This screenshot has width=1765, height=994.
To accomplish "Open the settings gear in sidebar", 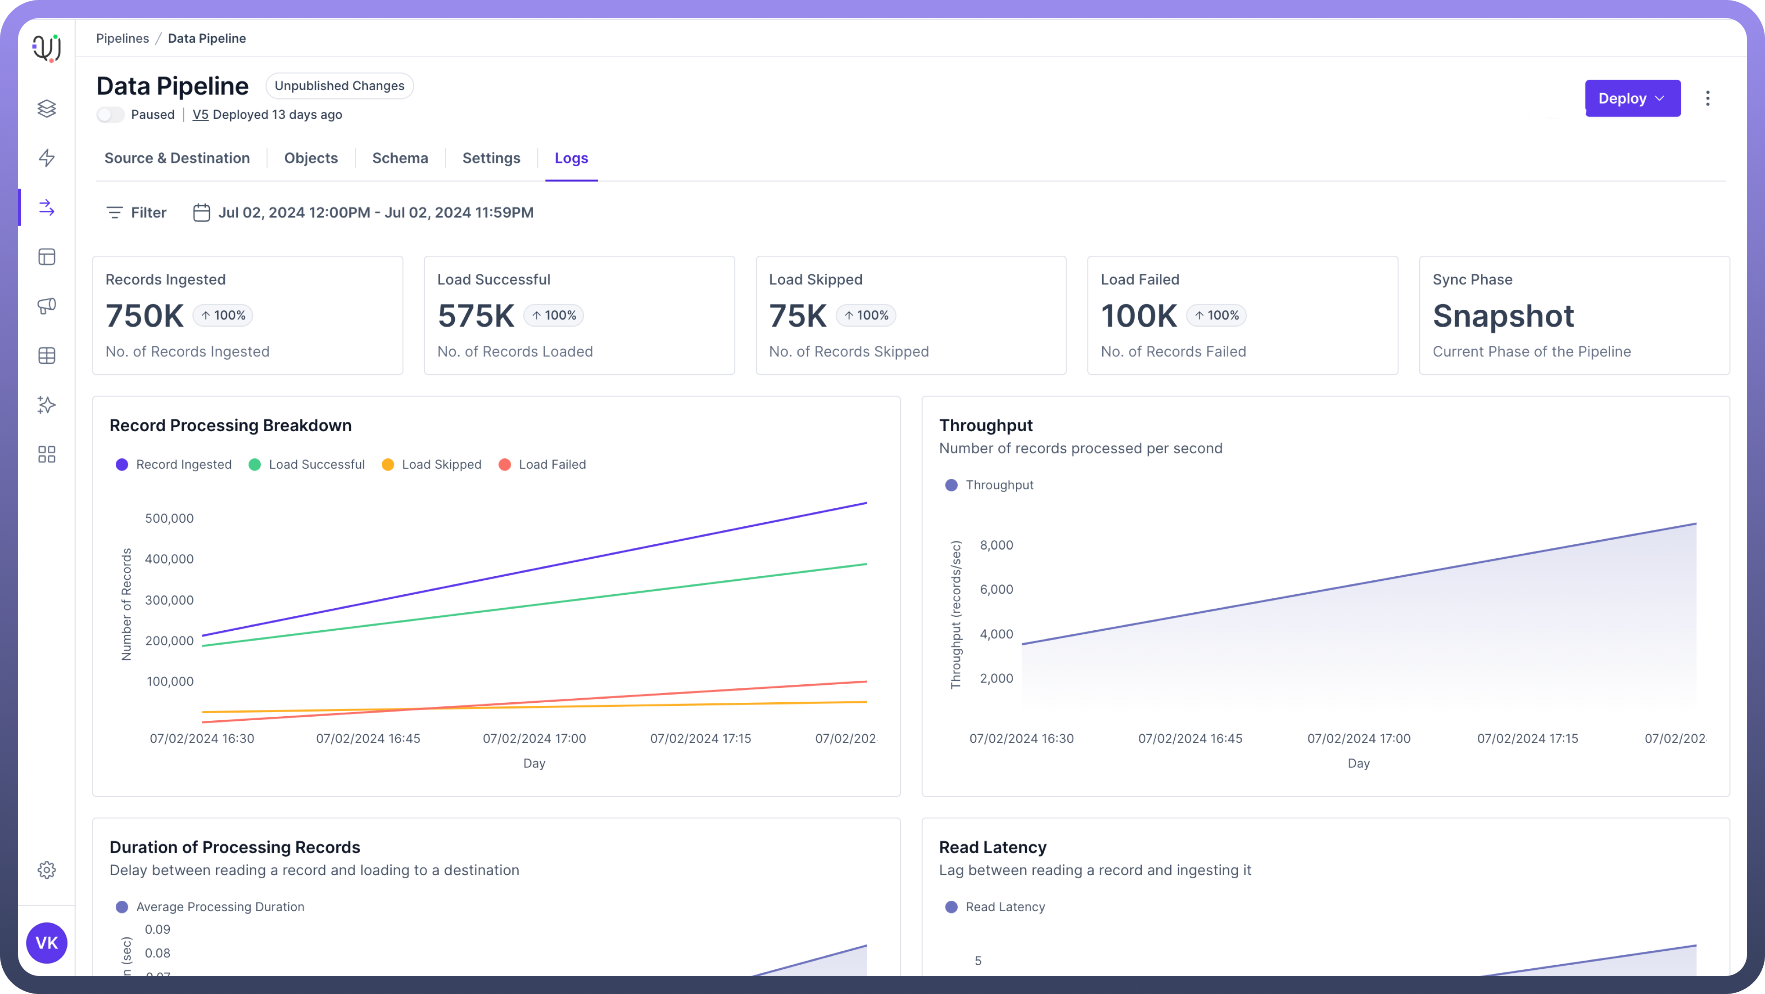I will (x=46, y=870).
